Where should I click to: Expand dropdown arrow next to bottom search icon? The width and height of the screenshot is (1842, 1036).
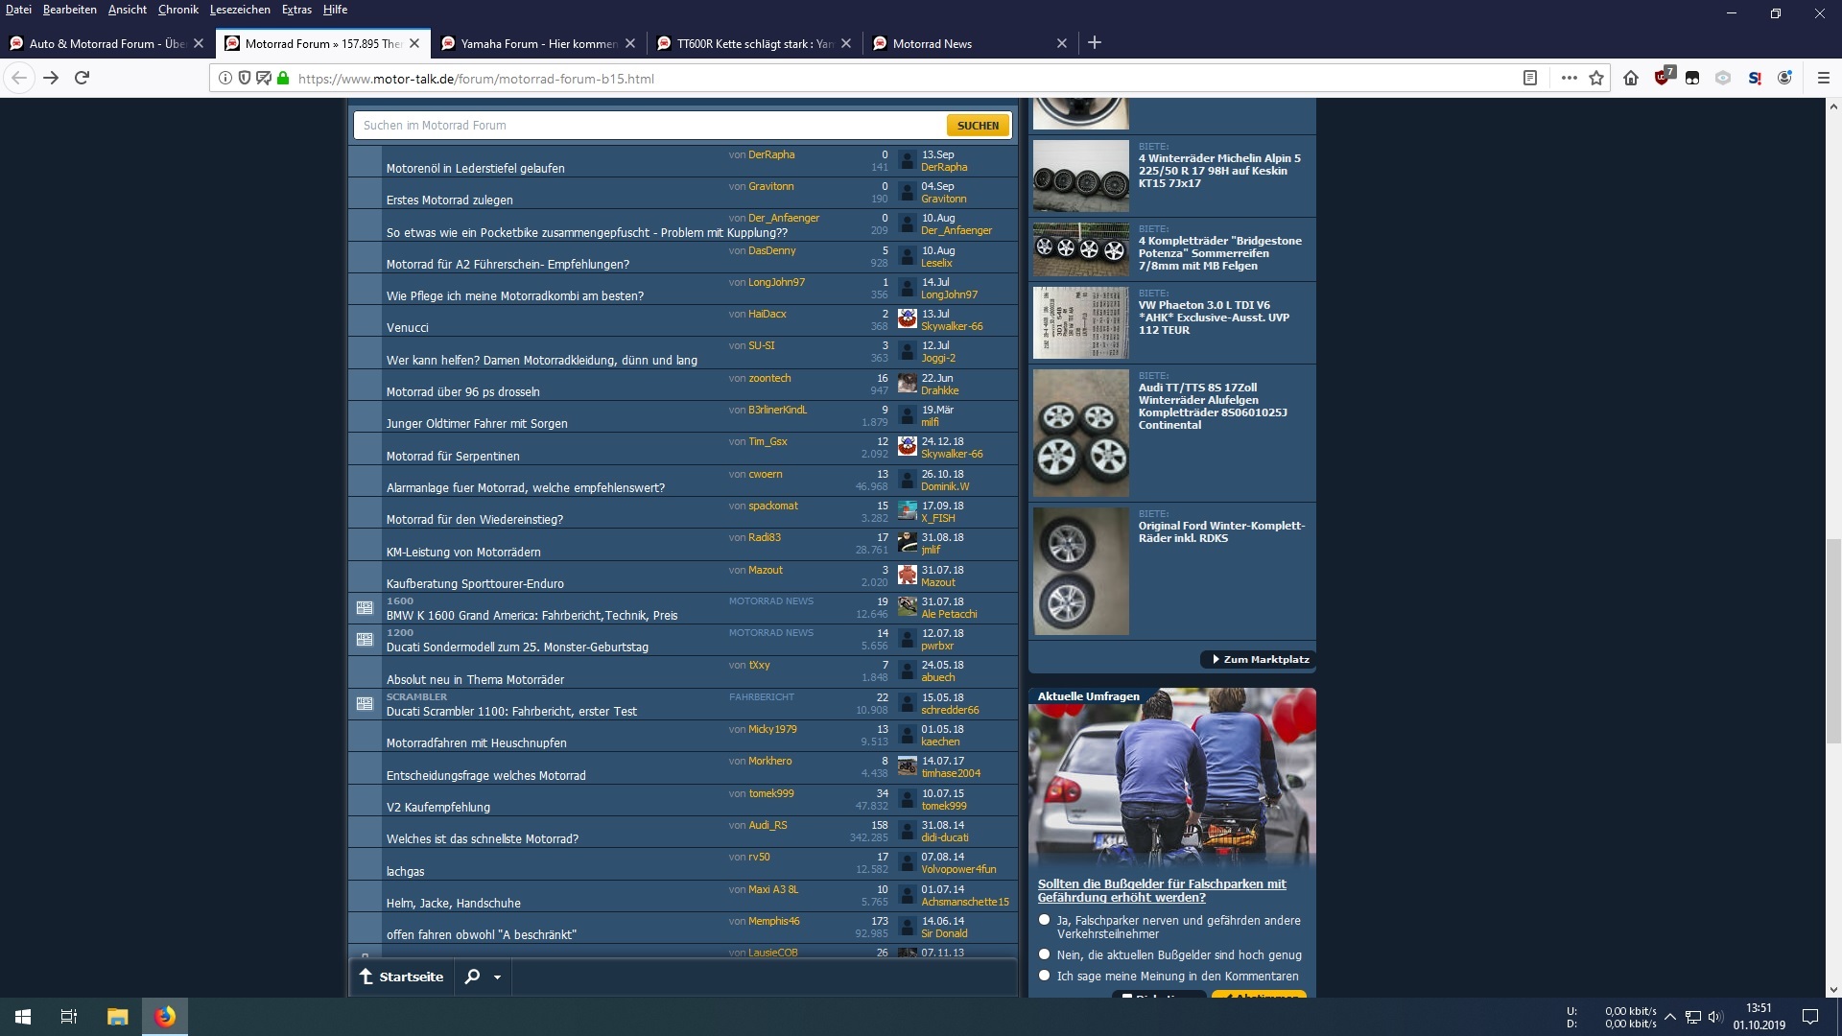pyautogui.click(x=497, y=977)
